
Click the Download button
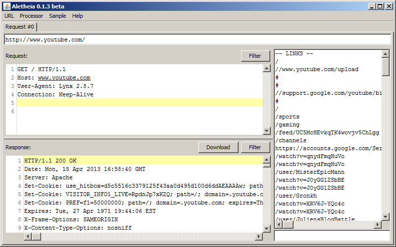pos(218,147)
